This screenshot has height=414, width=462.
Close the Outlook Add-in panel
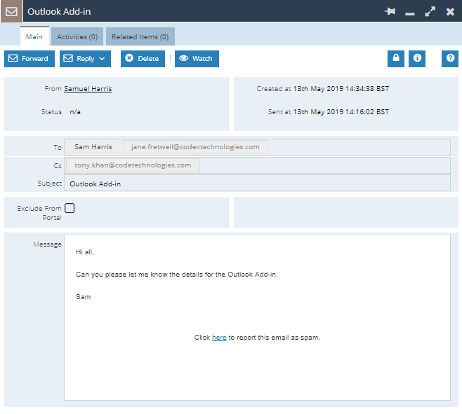tap(450, 11)
